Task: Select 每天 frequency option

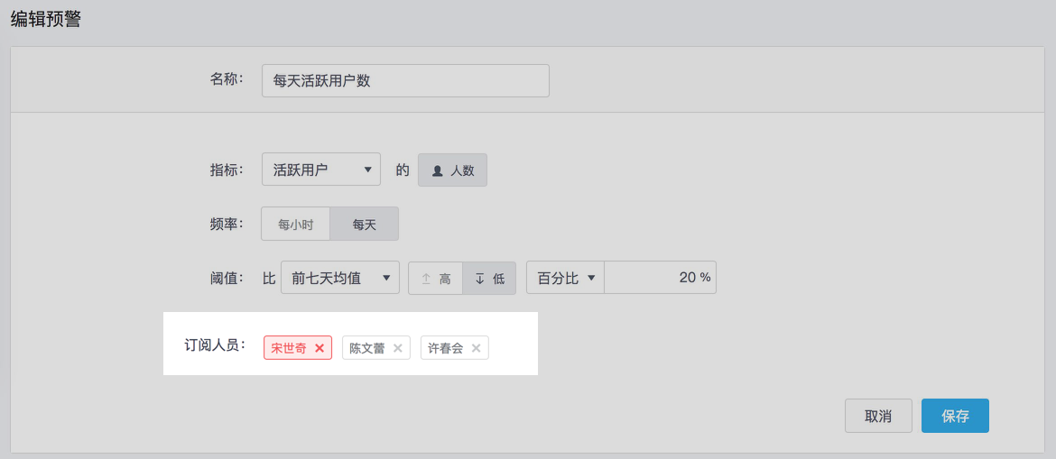Action: [365, 225]
